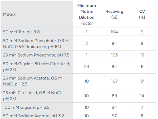This screenshot has height=119, width=158.
Task: Click the recovery value 104
Action: point(114,32)
